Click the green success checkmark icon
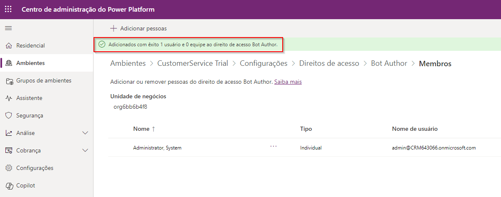 (x=101, y=44)
